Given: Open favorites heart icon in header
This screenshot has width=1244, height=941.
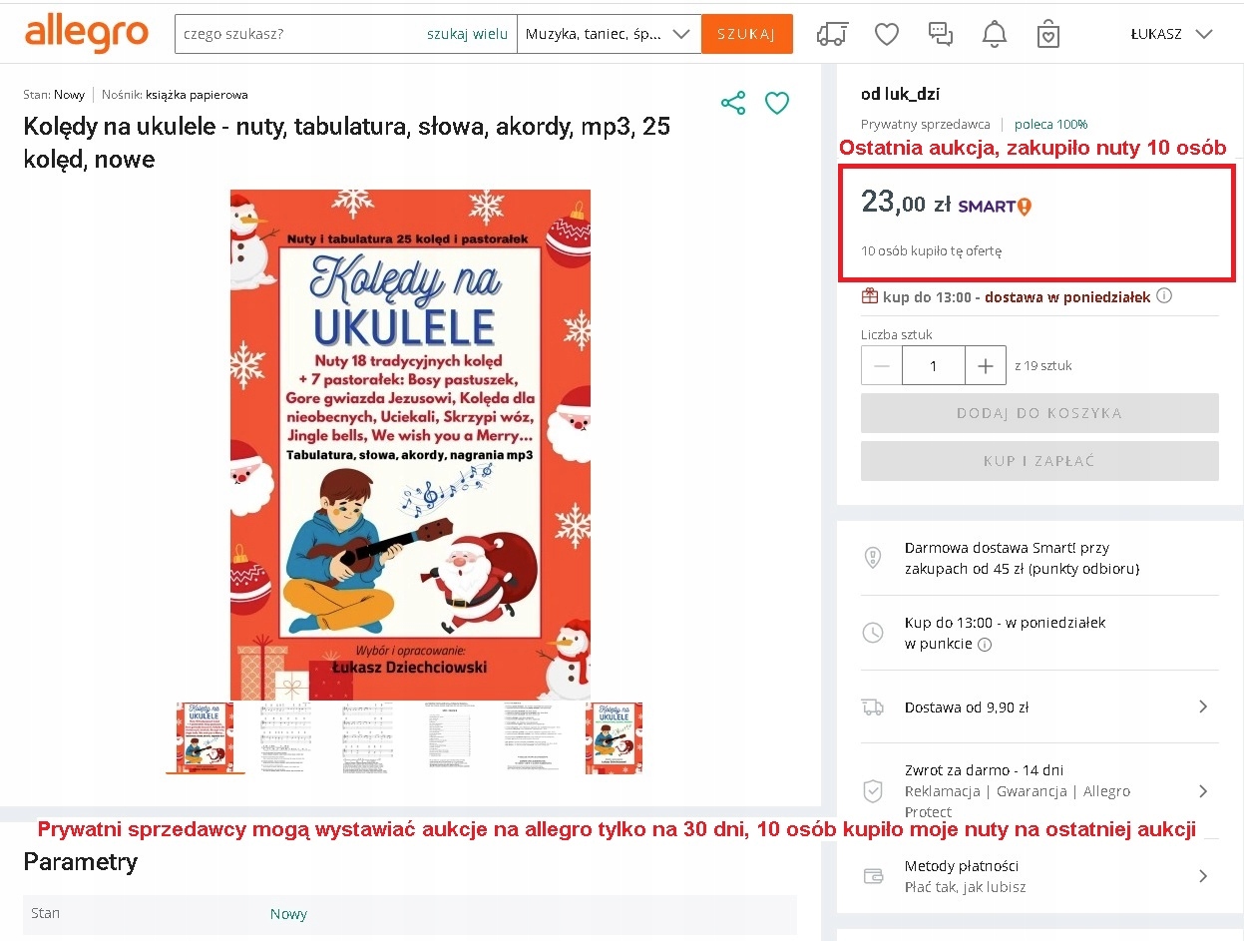Looking at the screenshot, I should pyautogui.click(x=886, y=34).
